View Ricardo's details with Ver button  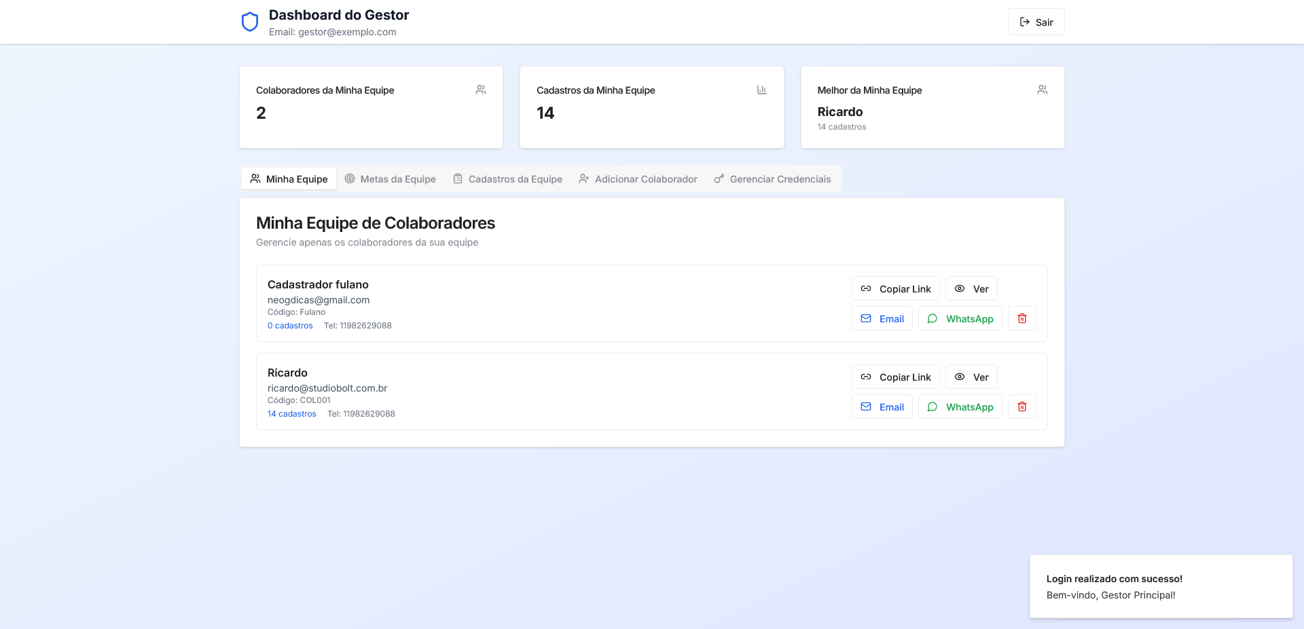pyautogui.click(x=971, y=377)
